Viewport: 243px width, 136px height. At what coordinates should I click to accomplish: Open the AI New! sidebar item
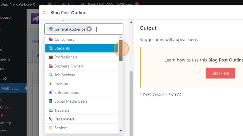(x=5, y=107)
